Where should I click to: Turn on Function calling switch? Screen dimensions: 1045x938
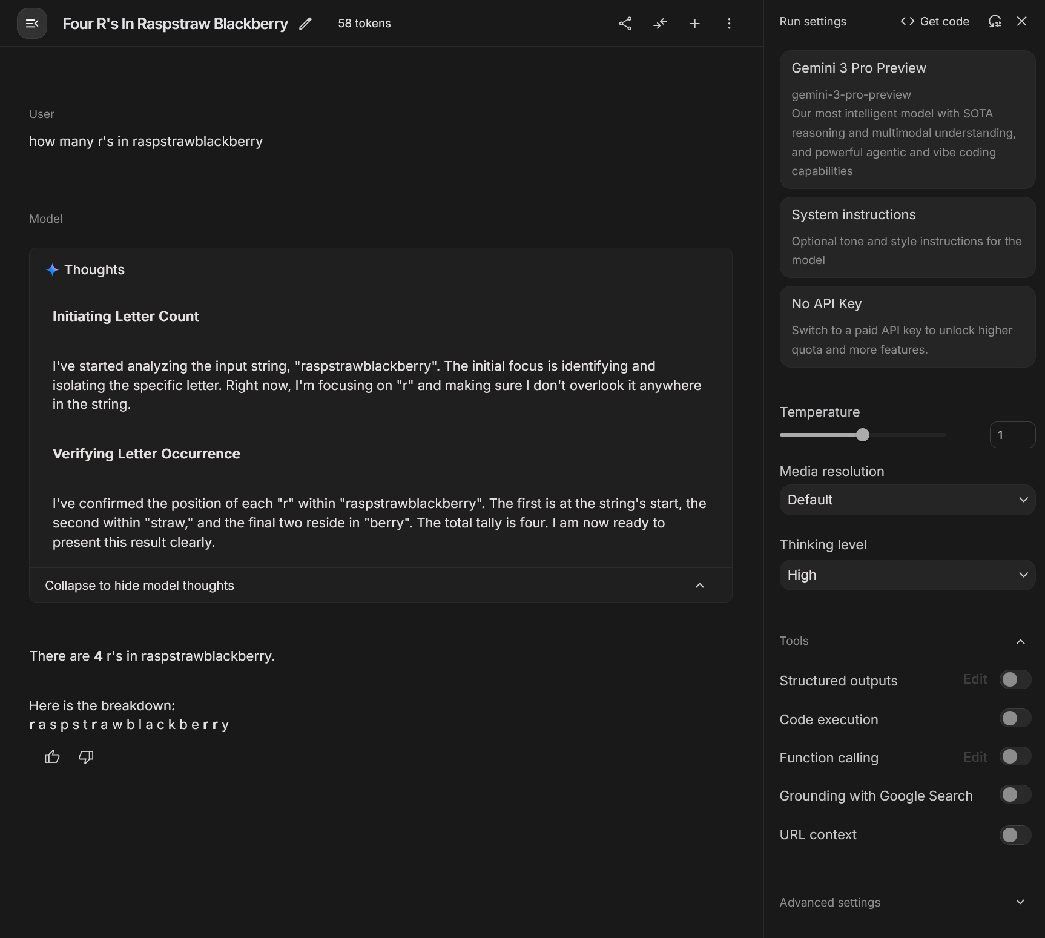[x=1015, y=756]
